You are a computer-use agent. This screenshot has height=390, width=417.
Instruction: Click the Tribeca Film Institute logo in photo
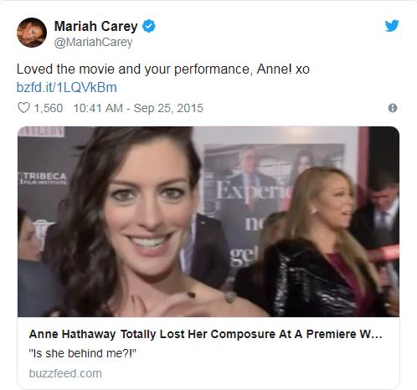click(x=43, y=178)
